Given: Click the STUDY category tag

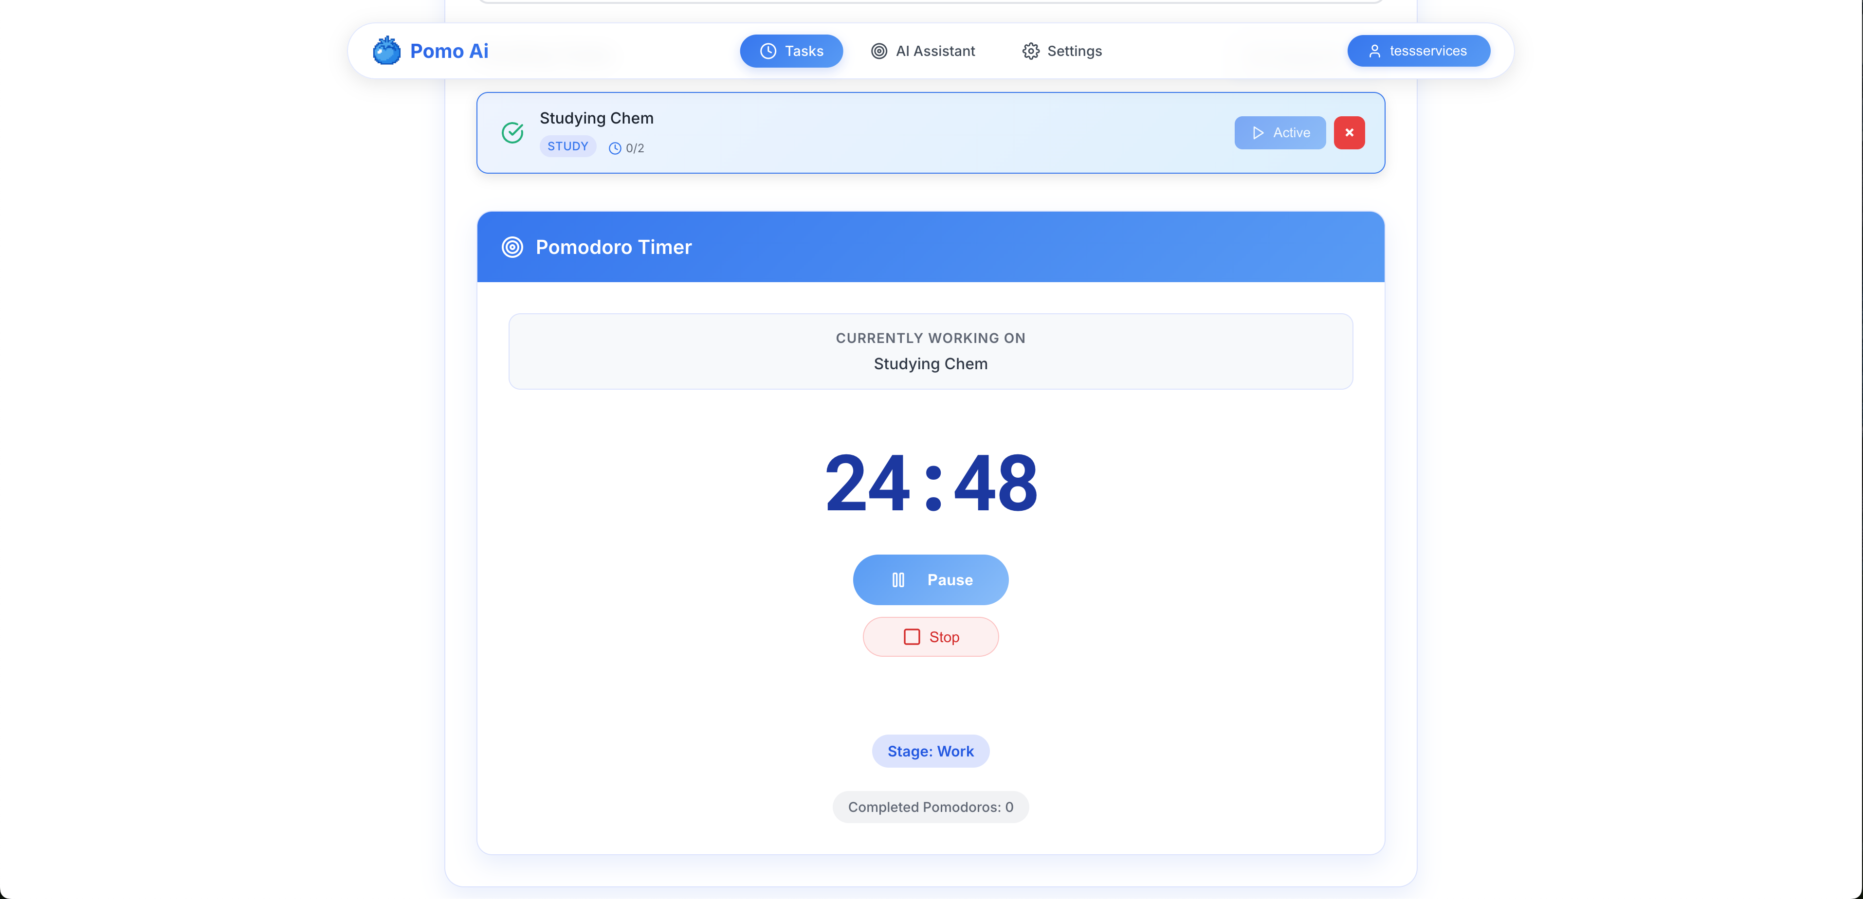Looking at the screenshot, I should click(x=568, y=147).
